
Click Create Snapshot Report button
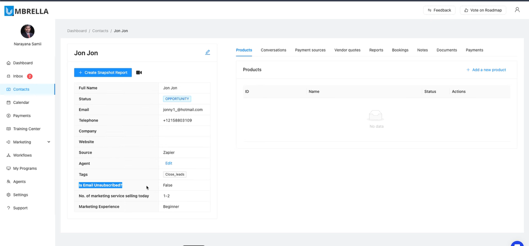pyautogui.click(x=103, y=73)
